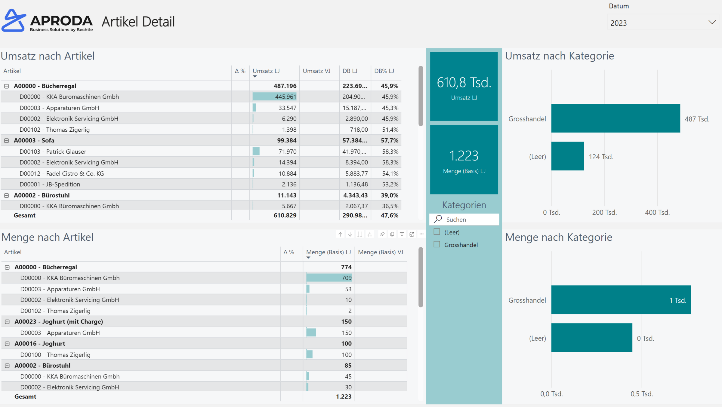Viewport: 722px width, 407px height.
Task: Toggle sort direction on Umsatz LJ column
Action: point(266,71)
